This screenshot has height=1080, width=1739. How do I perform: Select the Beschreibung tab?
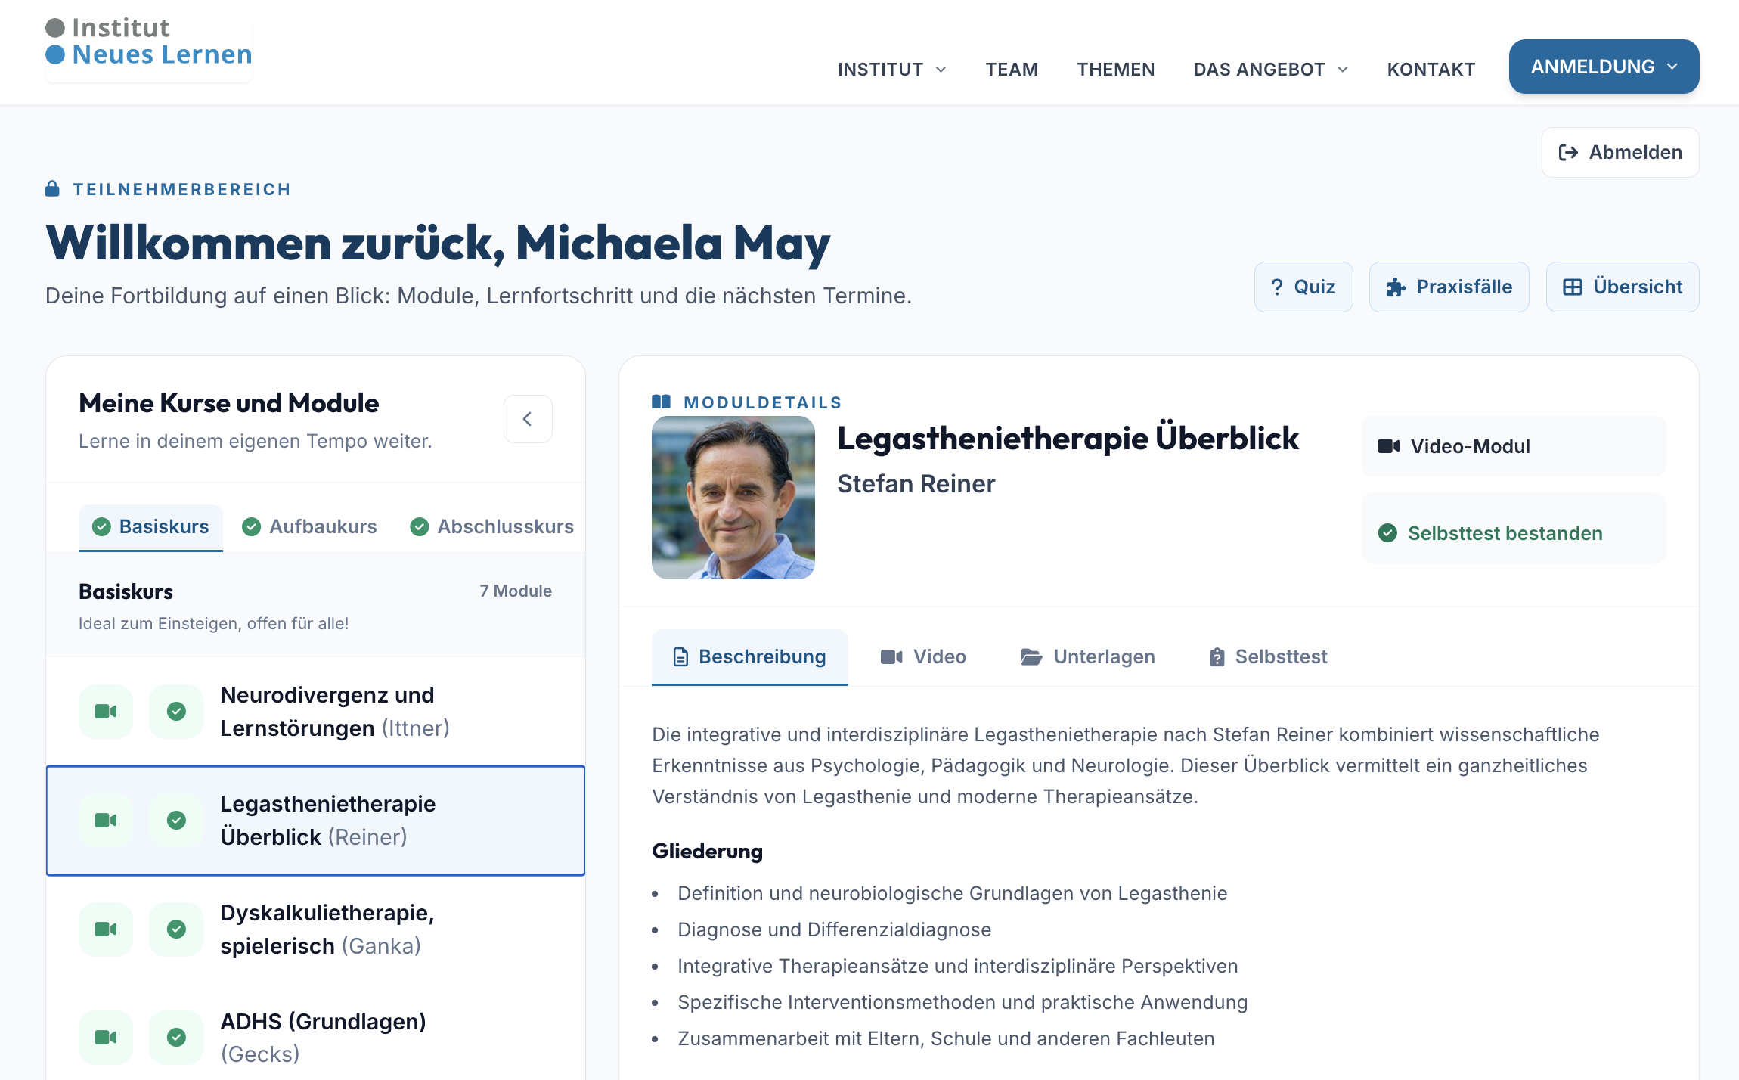tap(749, 656)
